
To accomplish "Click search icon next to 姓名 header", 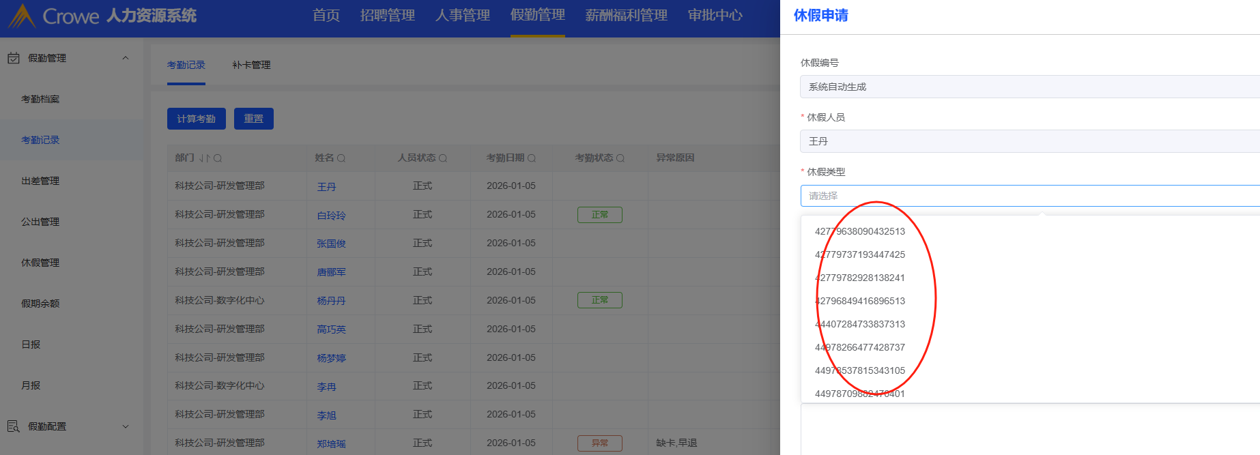I will [x=341, y=158].
